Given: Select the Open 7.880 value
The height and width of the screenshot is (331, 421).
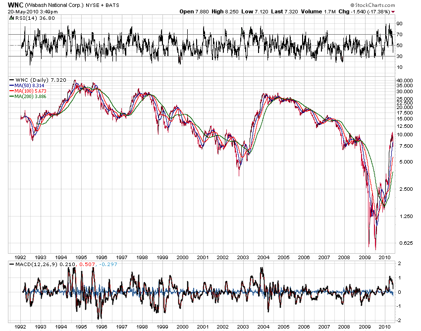Looking at the screenshot, I should point(194,11).
